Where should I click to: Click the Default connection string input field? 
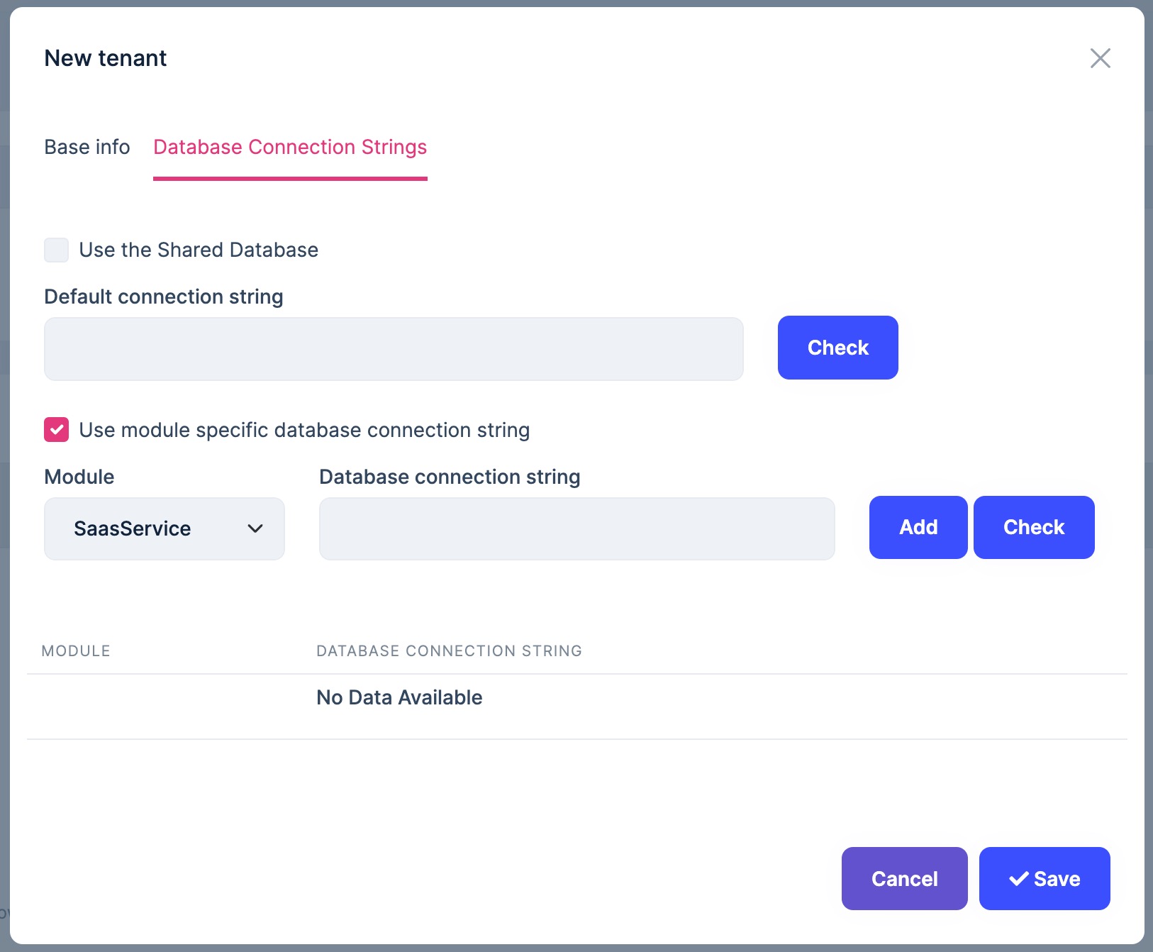pos(394,348)
